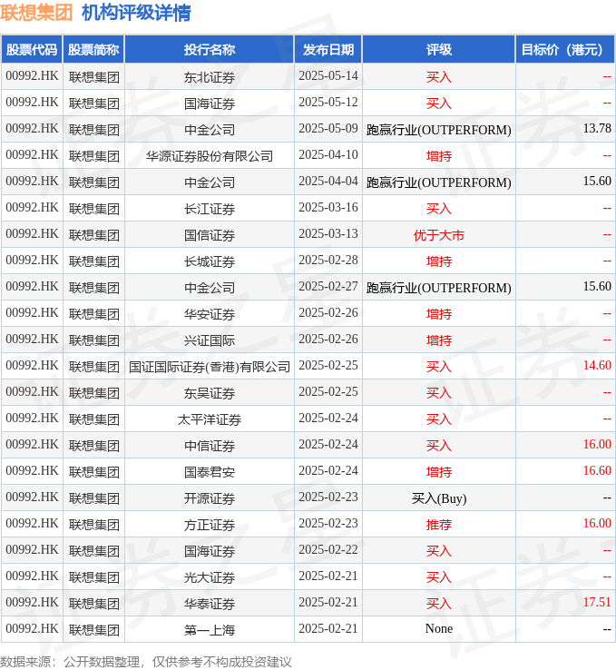The height and width of the screenshot is (670, 616).
Task: Select the 华安证券 cell
Action: 210,314
